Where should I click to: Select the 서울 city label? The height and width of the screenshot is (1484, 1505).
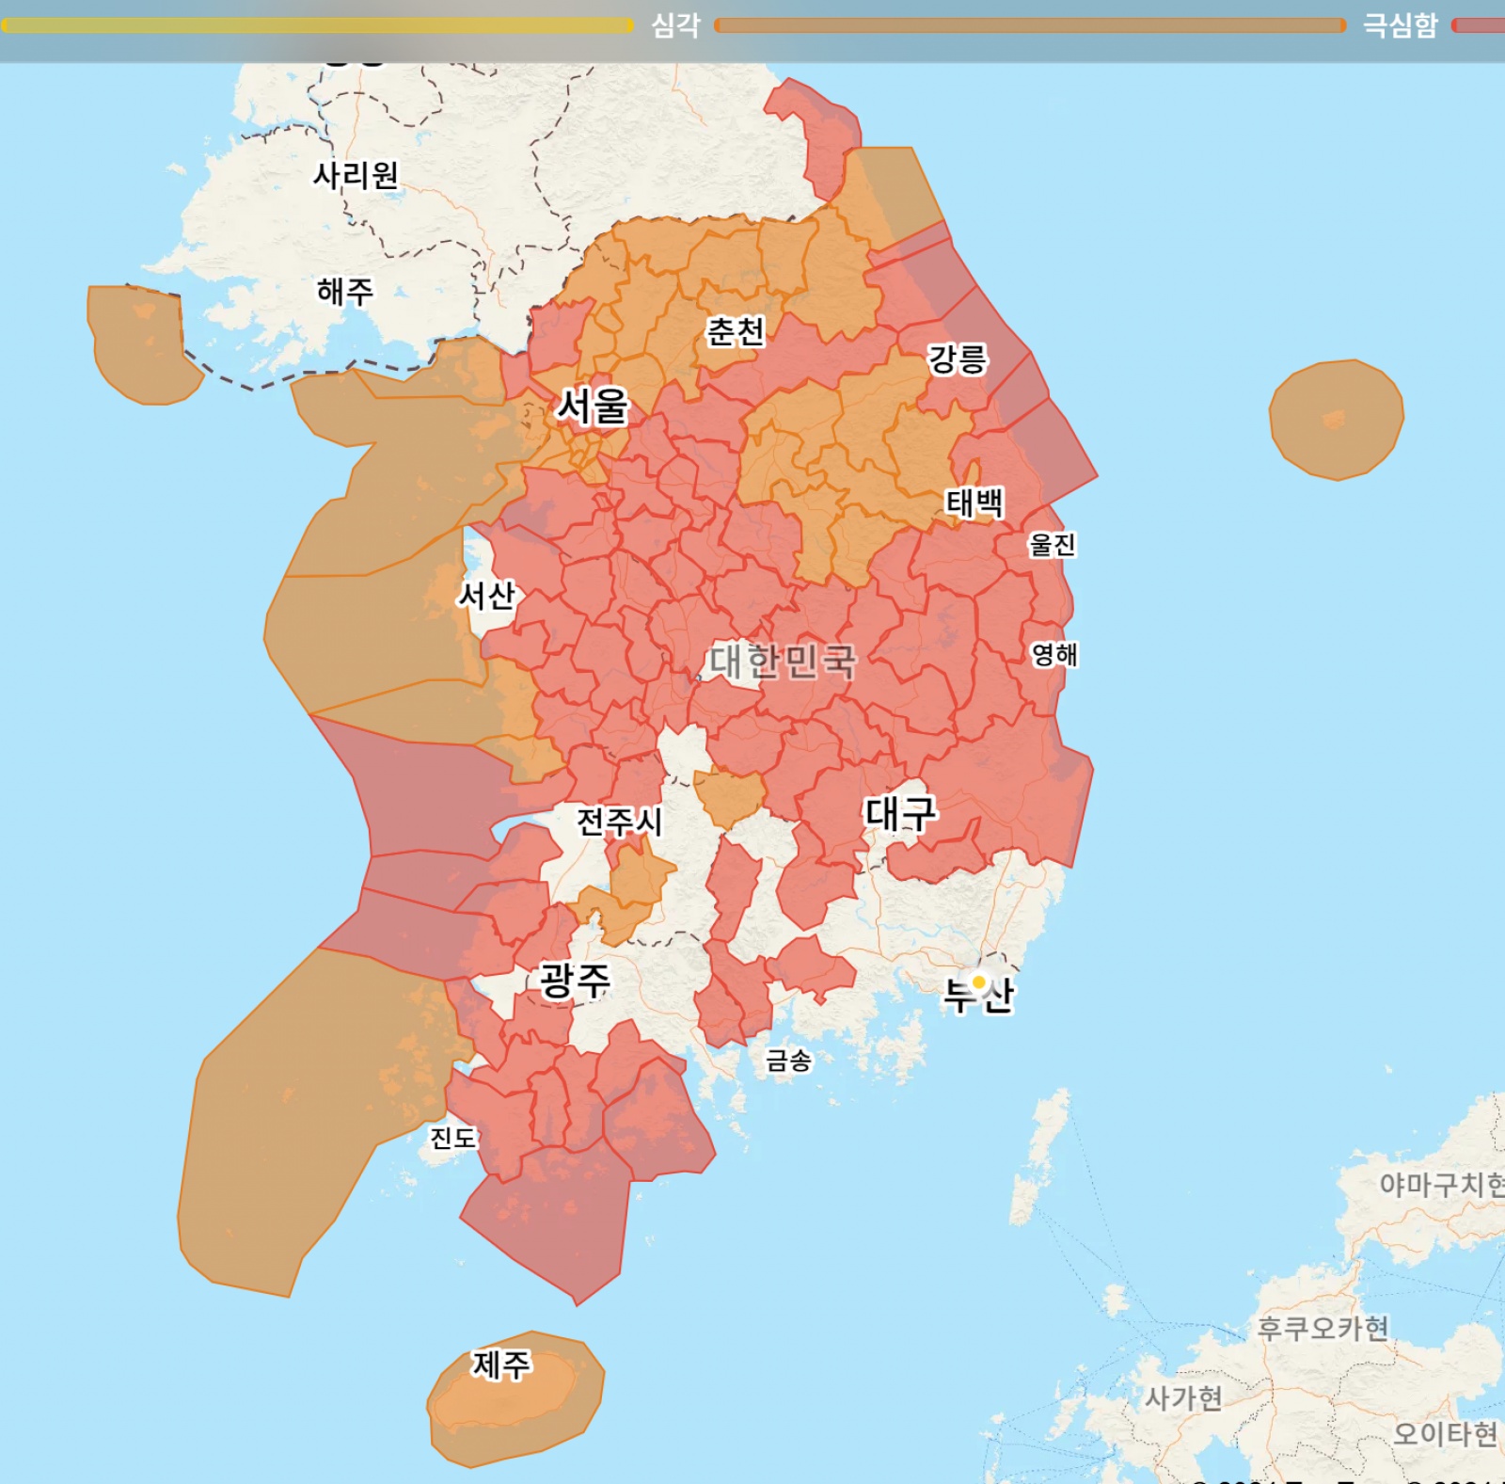point(593,407)
